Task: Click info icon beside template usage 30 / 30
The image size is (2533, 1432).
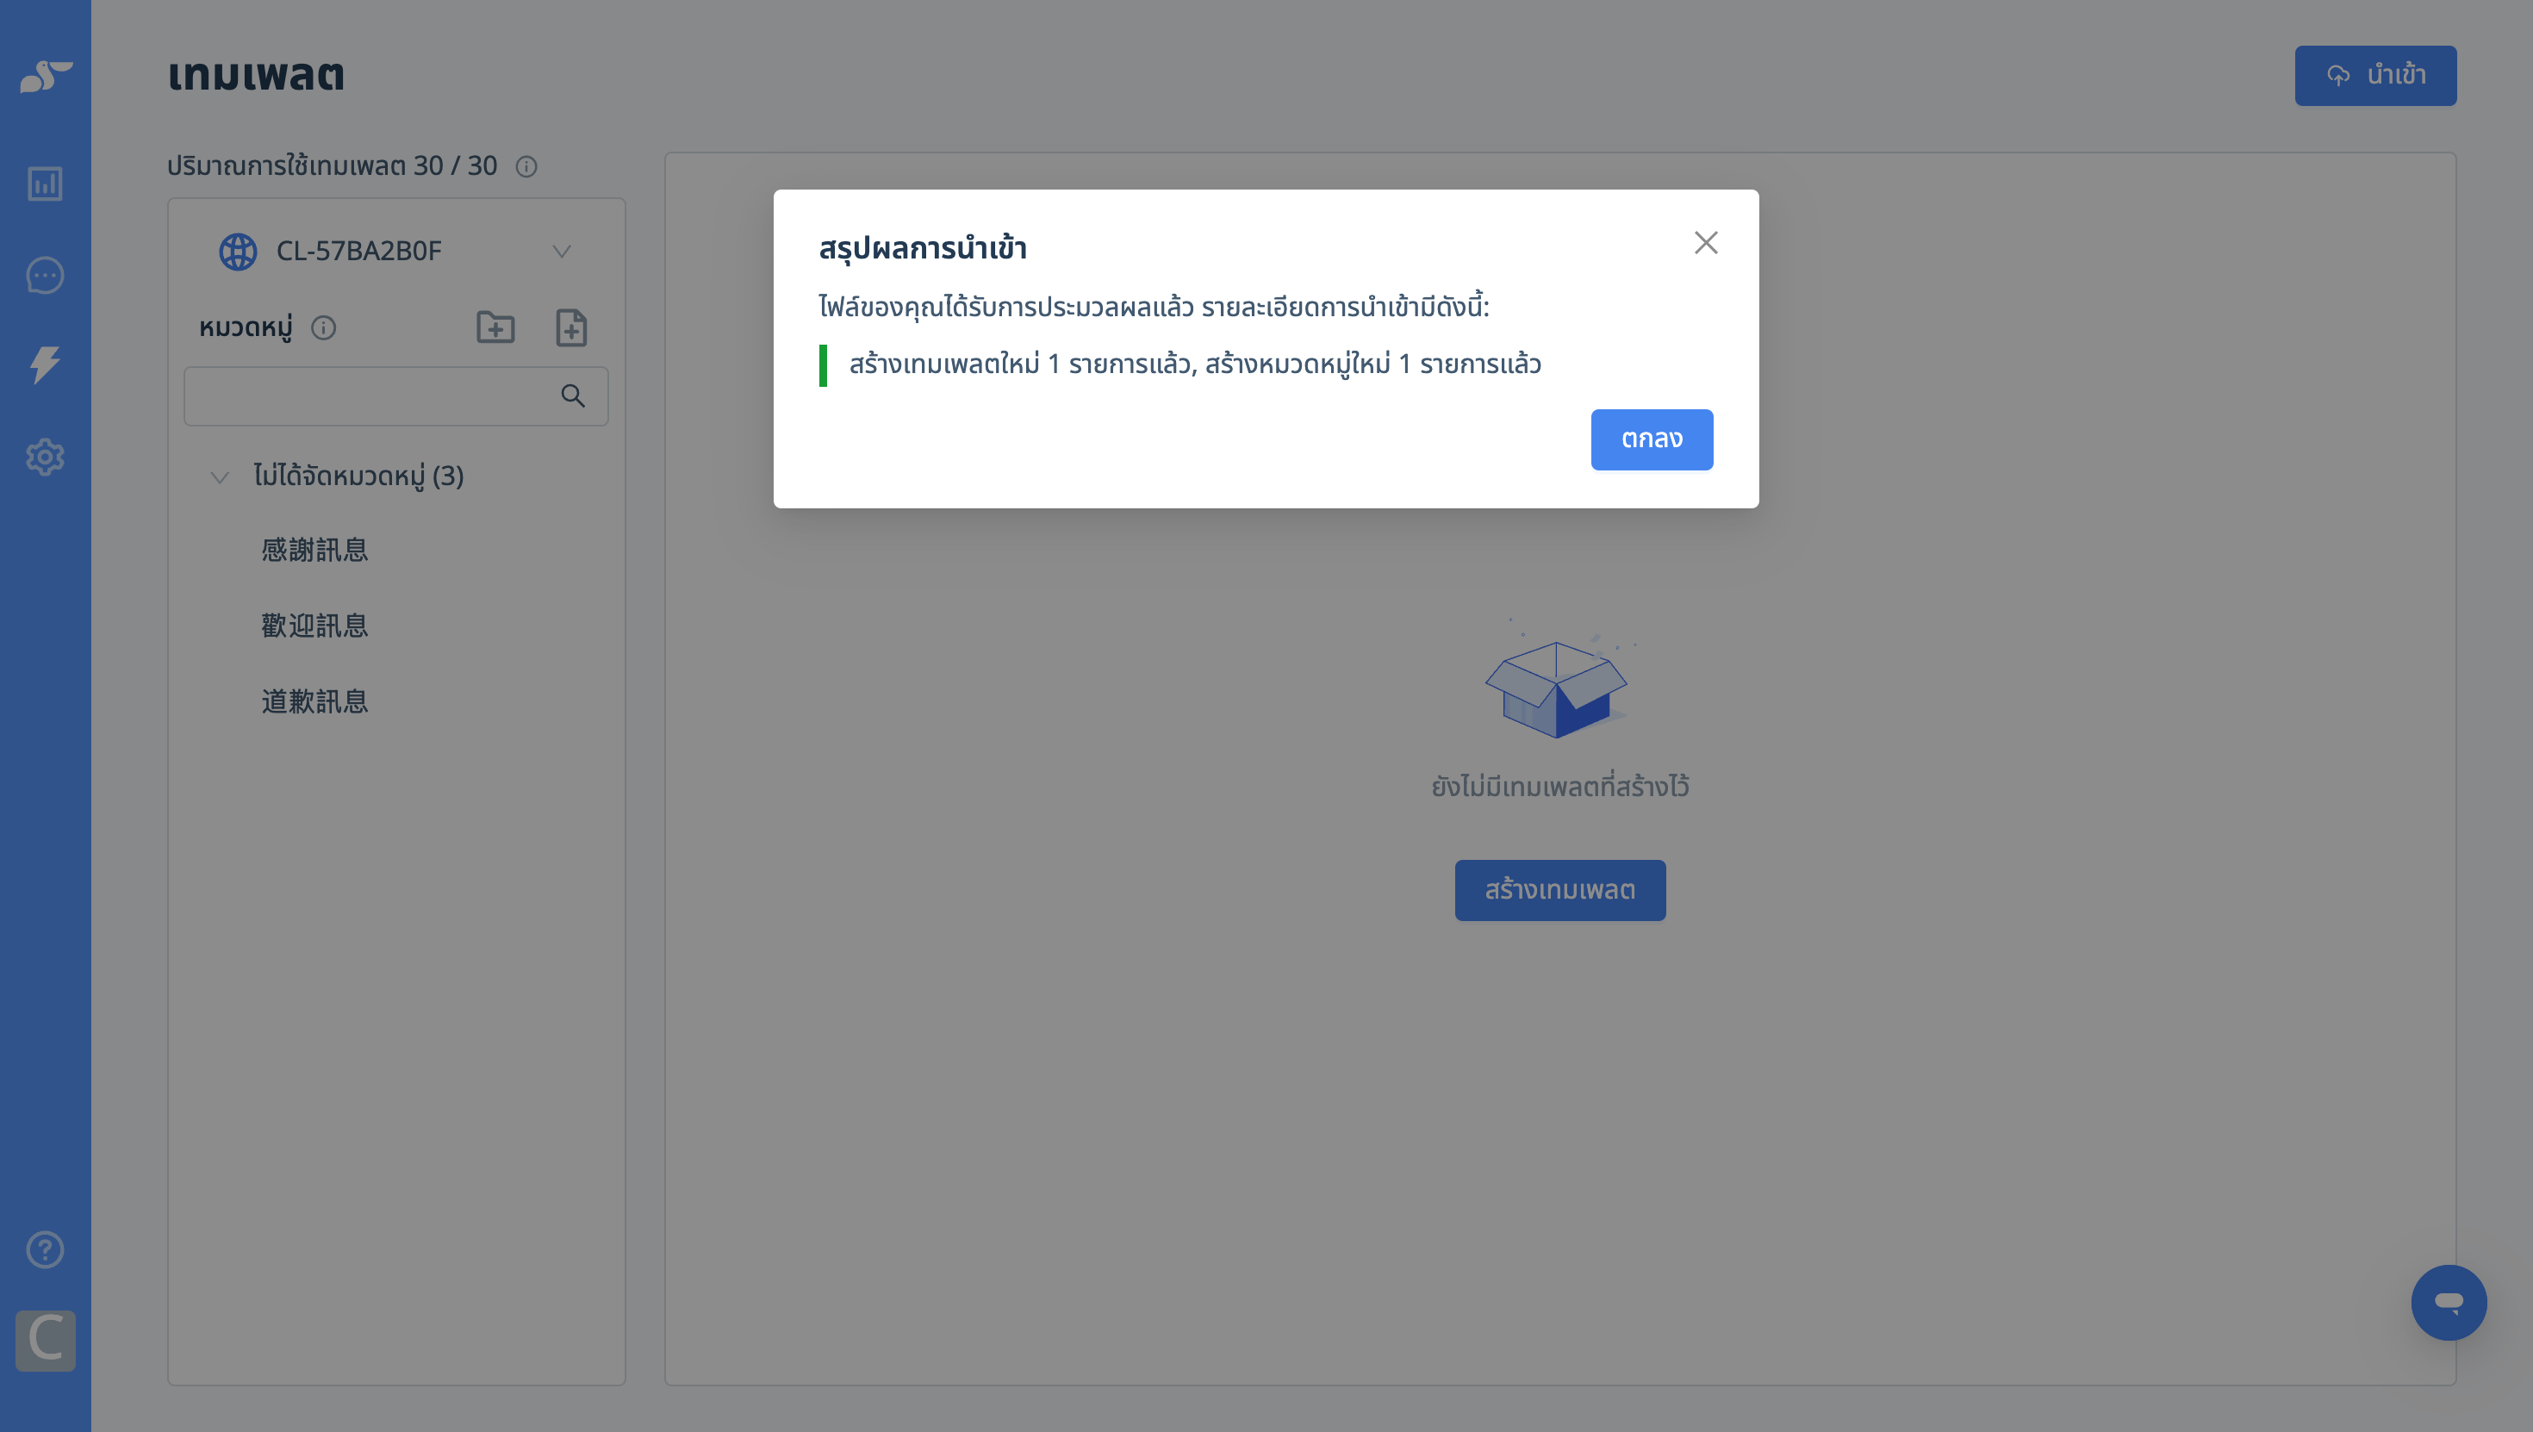Action: pyautogui.click(x=527, y=166)
